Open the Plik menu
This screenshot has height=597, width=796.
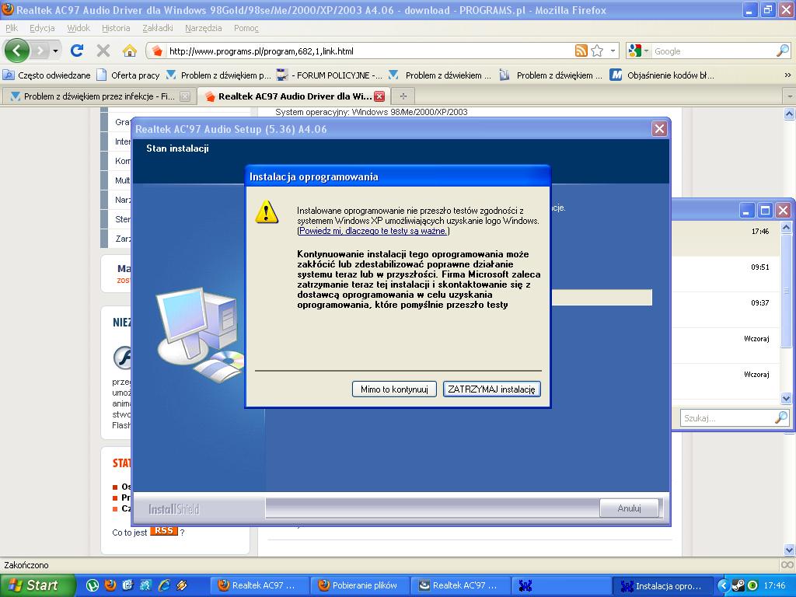coord(12,28)
